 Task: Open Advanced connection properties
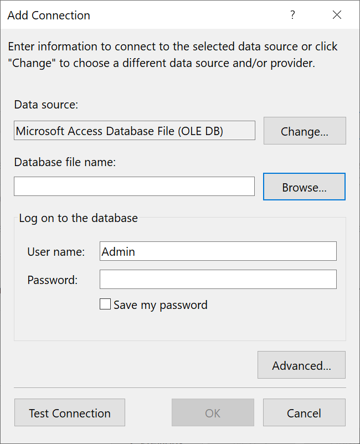pos(301,365)
